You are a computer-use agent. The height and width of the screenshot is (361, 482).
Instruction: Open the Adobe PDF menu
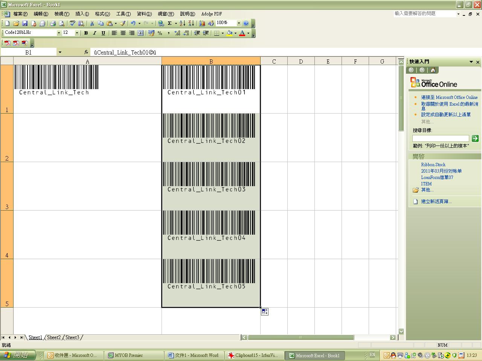[x=212, y=14]
